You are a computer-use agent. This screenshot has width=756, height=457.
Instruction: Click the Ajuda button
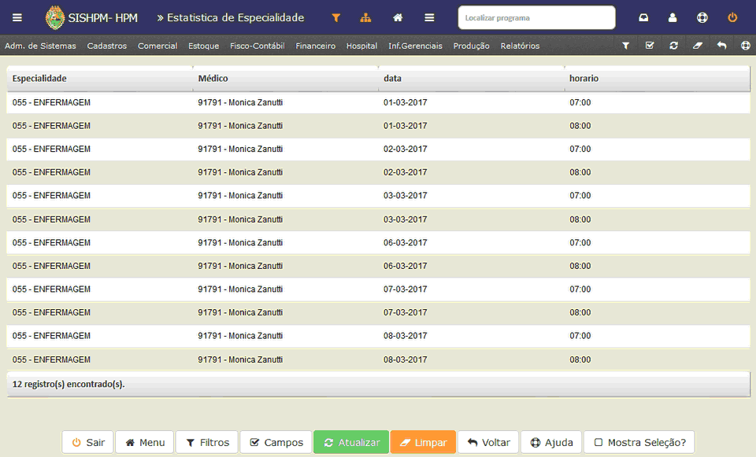coord(551,442)
